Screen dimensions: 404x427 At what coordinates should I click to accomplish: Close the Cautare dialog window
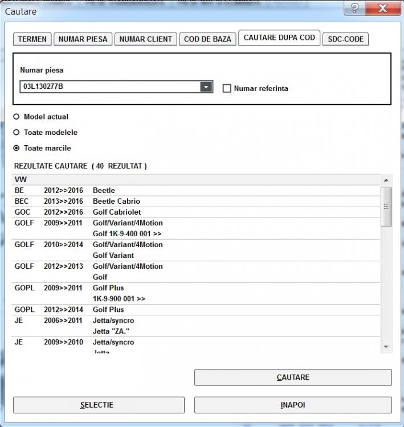pyautogui.click(x=382, y=8)
